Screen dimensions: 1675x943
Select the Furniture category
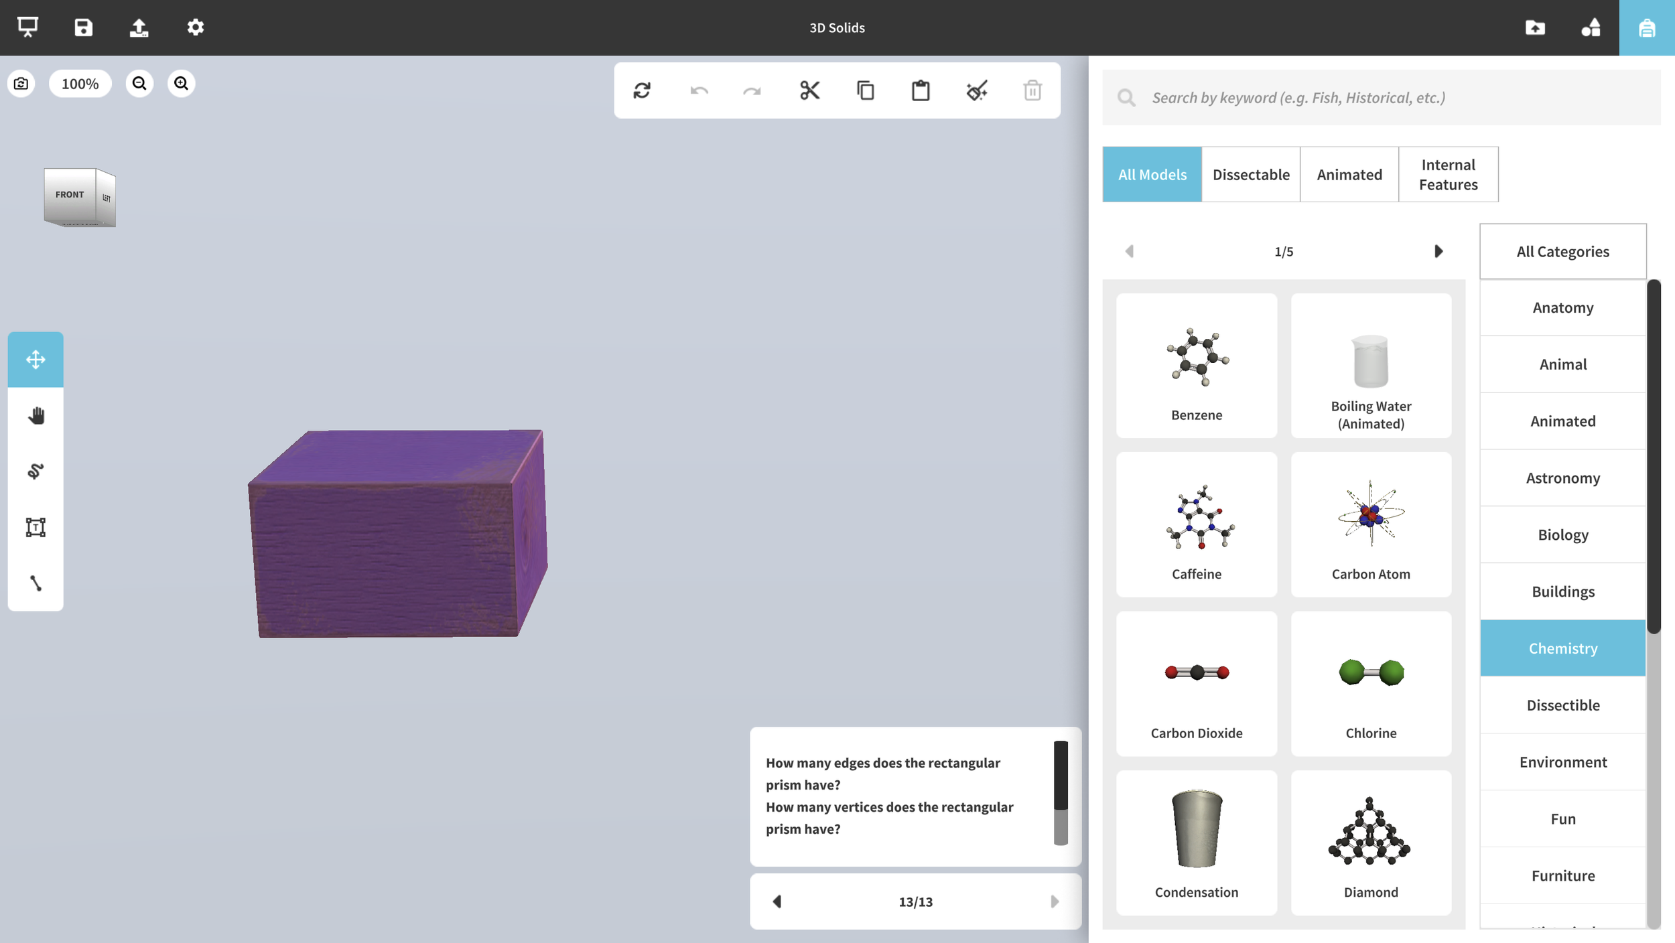1562,876
